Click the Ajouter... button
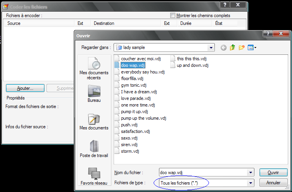 click(25, 88)
